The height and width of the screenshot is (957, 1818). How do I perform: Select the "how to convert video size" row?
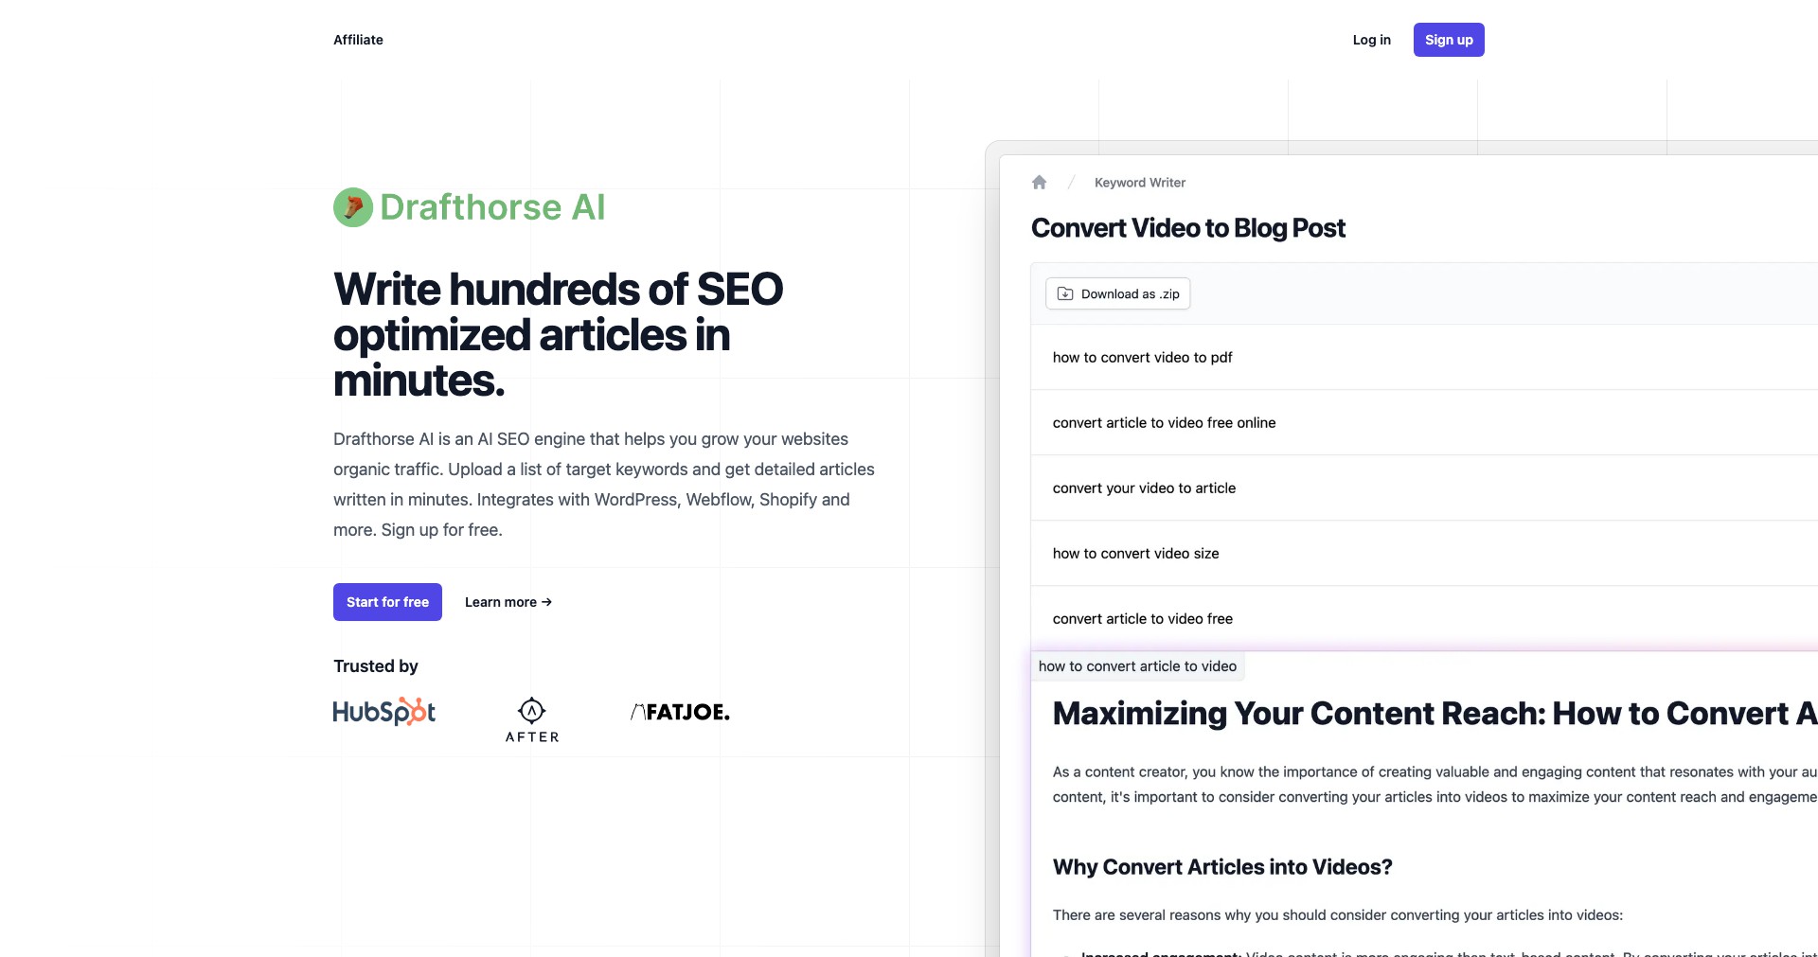(1424, 553)
